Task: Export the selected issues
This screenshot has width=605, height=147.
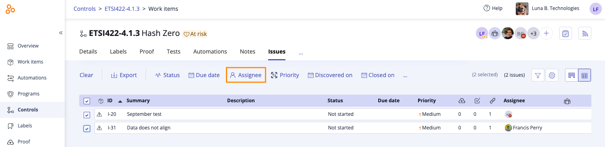Action: coord(124,75)
